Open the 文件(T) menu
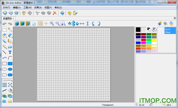The width and height of the screenshot is (178, 108). point(7,8)
